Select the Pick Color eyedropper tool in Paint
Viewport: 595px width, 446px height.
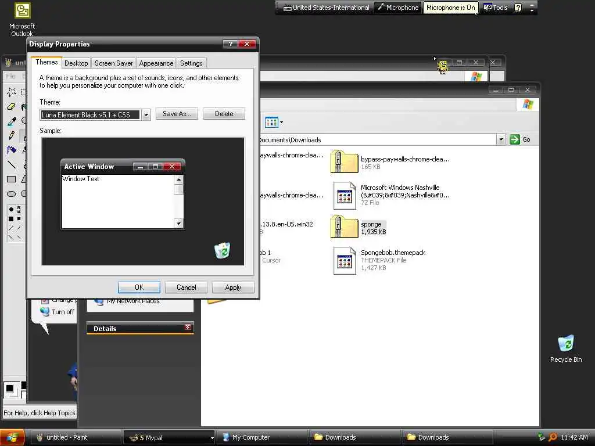(x=12, y=121)
